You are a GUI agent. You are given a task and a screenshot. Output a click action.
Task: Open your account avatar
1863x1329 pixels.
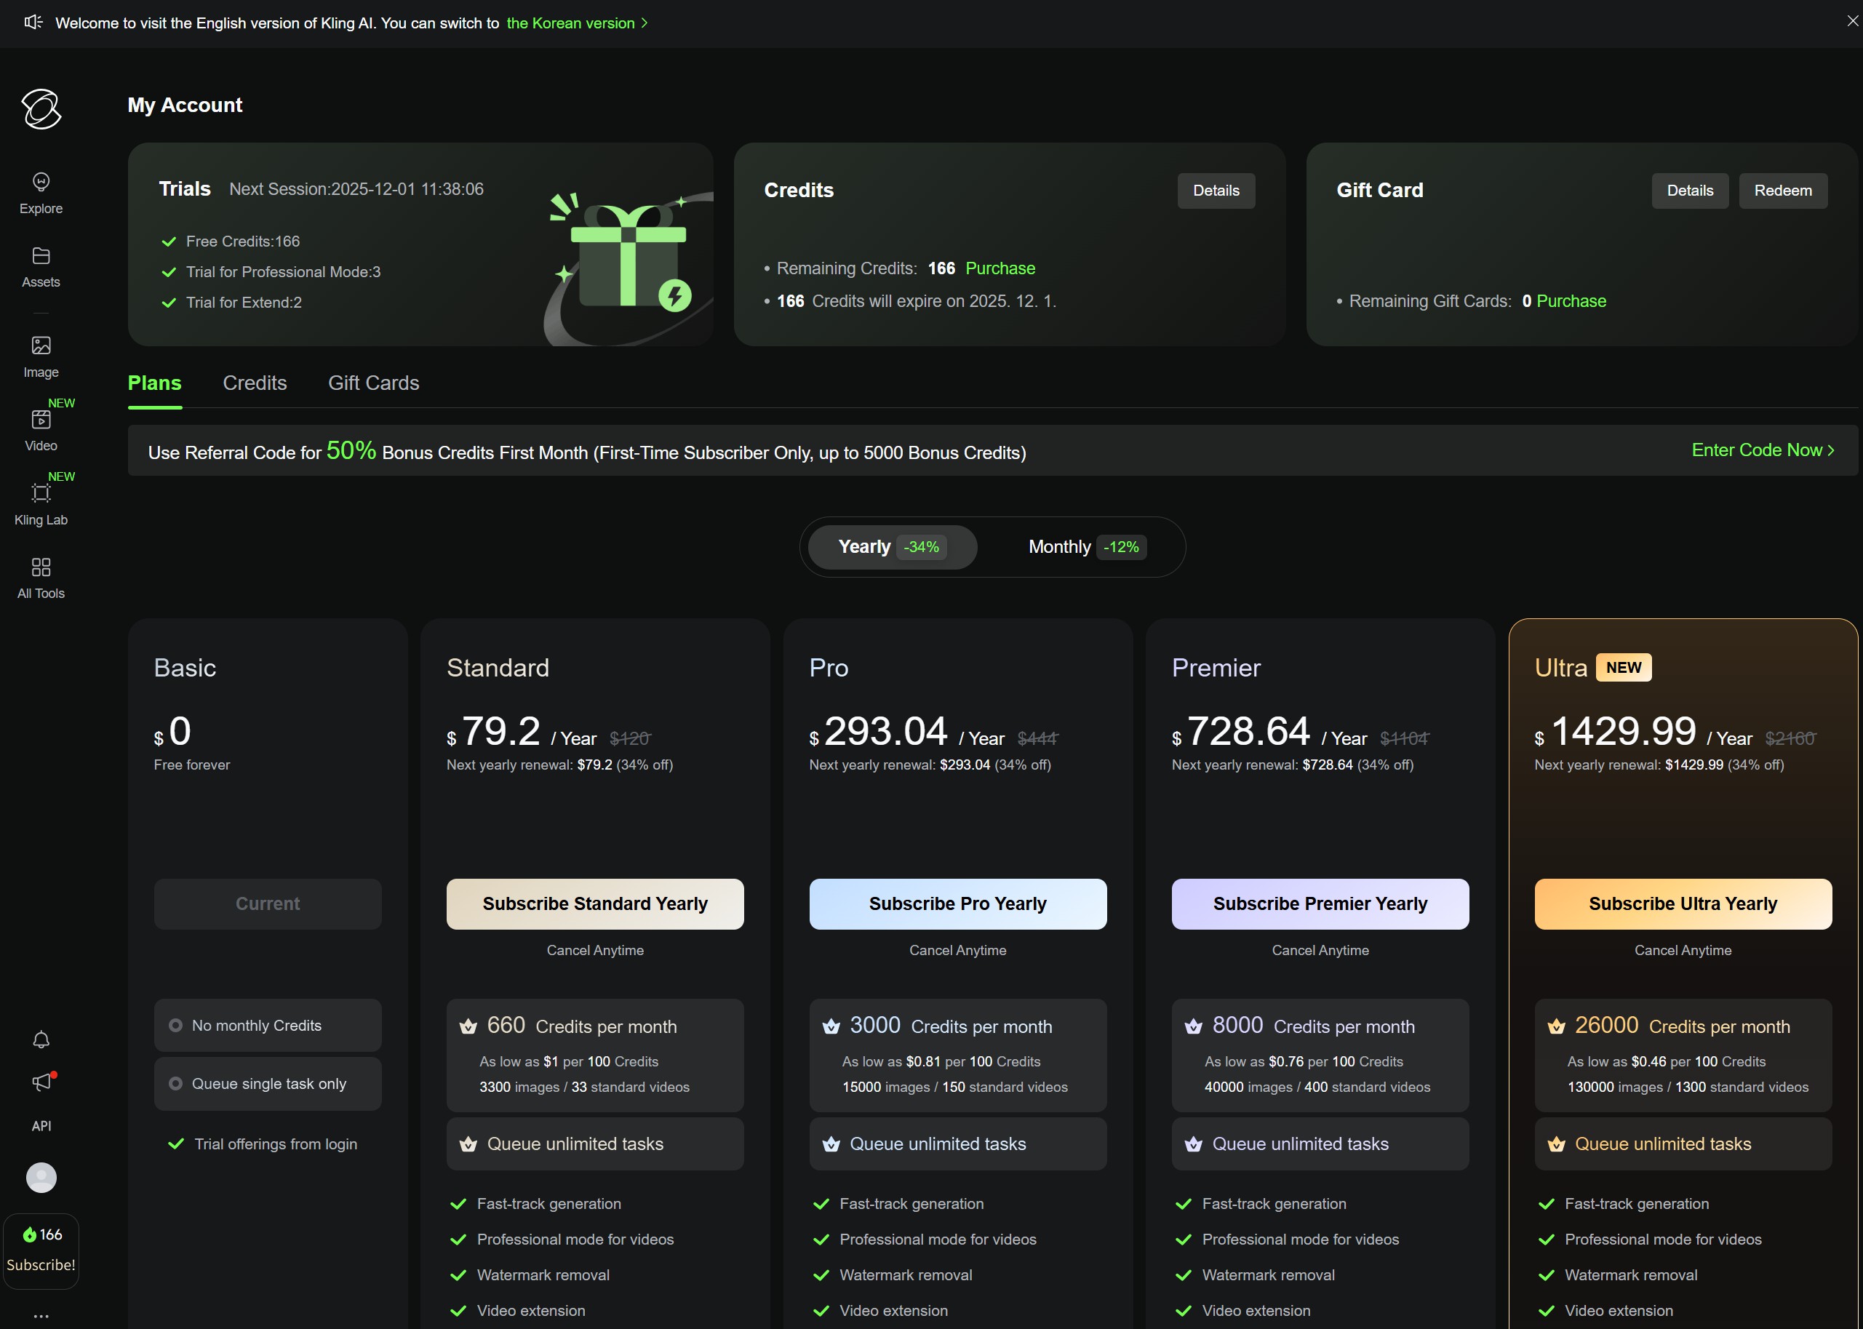pyautogui.click(x=40, y=1178)
